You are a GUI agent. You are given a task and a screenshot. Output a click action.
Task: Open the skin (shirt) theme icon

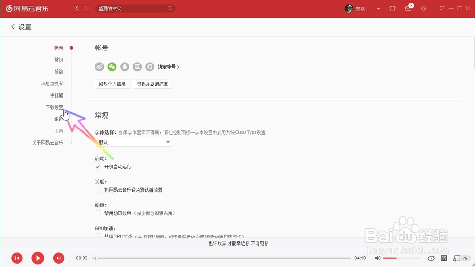393,9
